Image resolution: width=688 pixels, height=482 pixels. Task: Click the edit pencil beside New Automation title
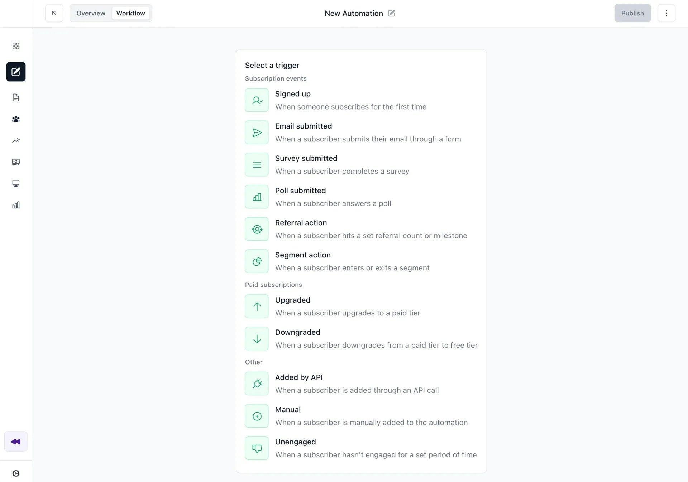click(x=391, y=13)
